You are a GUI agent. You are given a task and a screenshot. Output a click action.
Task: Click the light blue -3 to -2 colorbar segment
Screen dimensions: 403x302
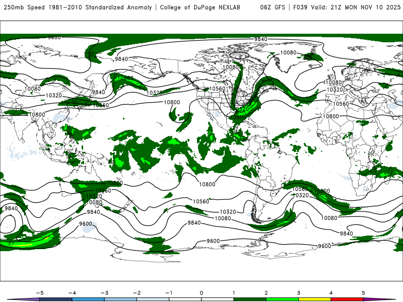(x=120, y=299)
